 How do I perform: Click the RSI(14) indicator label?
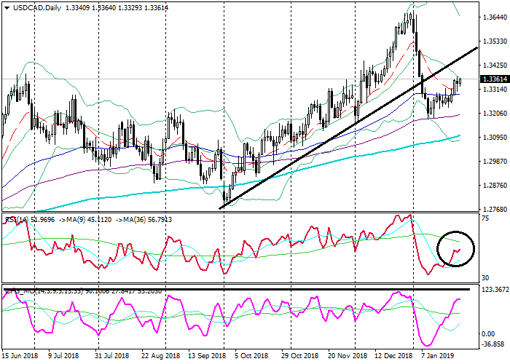click(x=17, y=218)
